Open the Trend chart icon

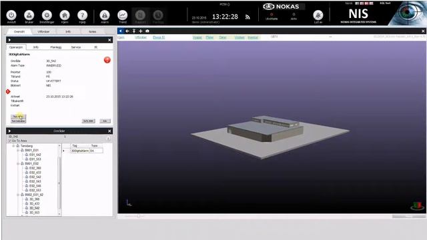[x=123, y=15]
